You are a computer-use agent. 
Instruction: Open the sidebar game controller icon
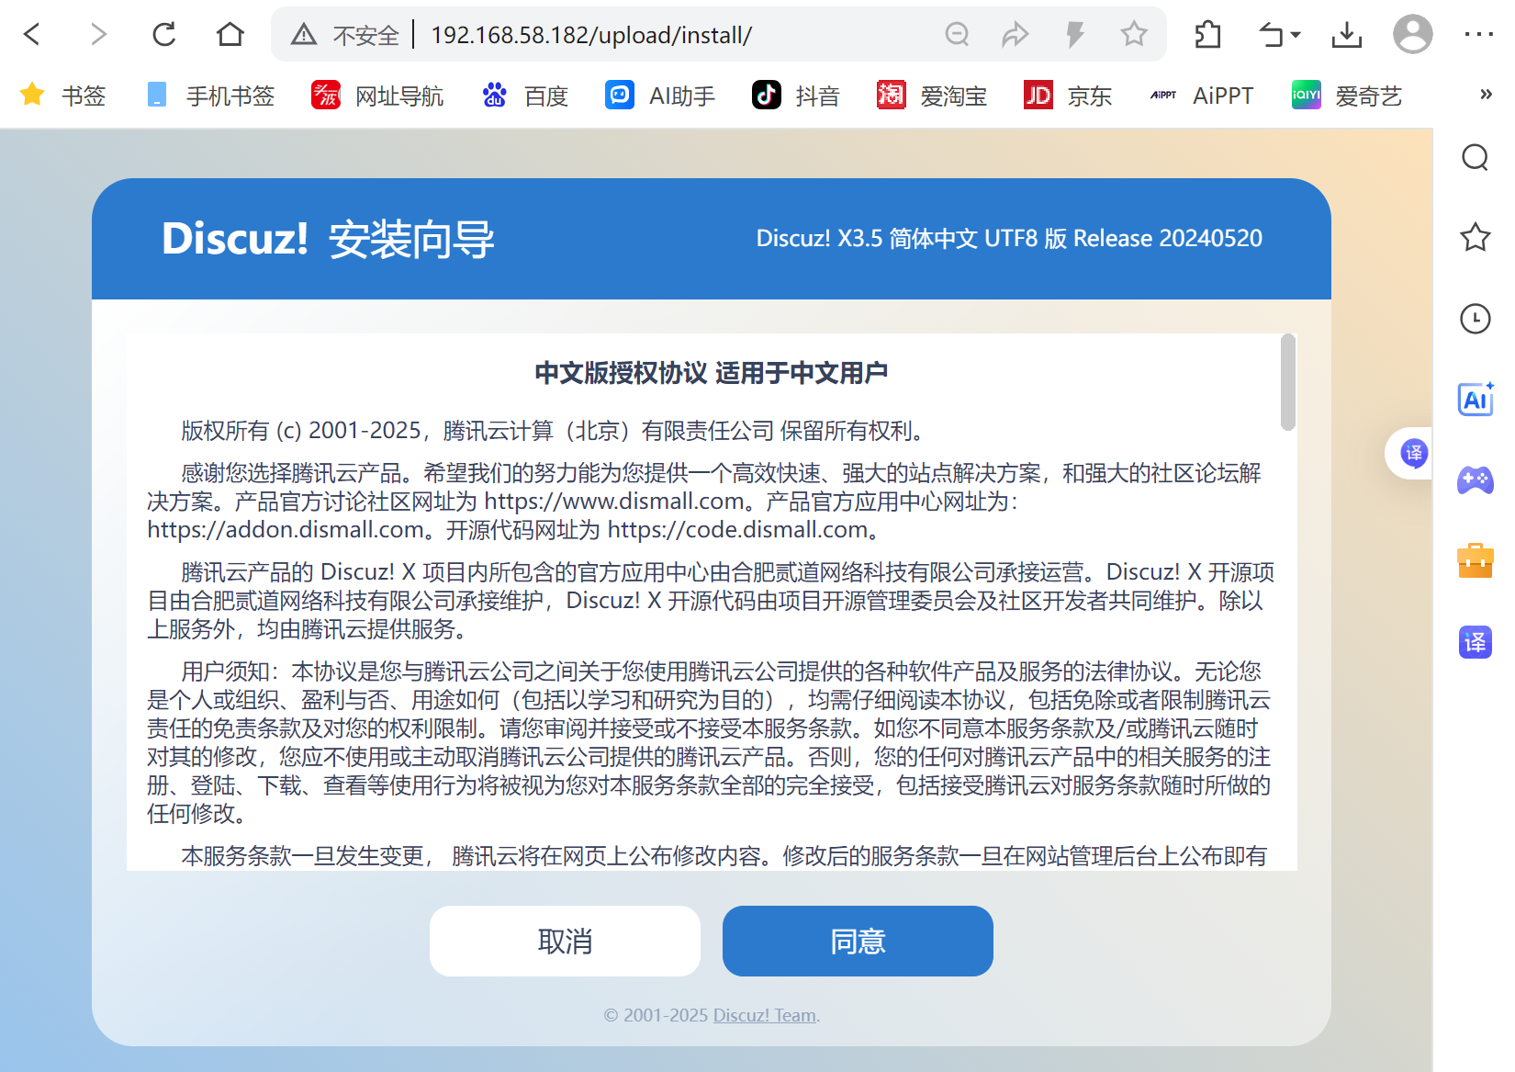coord(1475,480)
